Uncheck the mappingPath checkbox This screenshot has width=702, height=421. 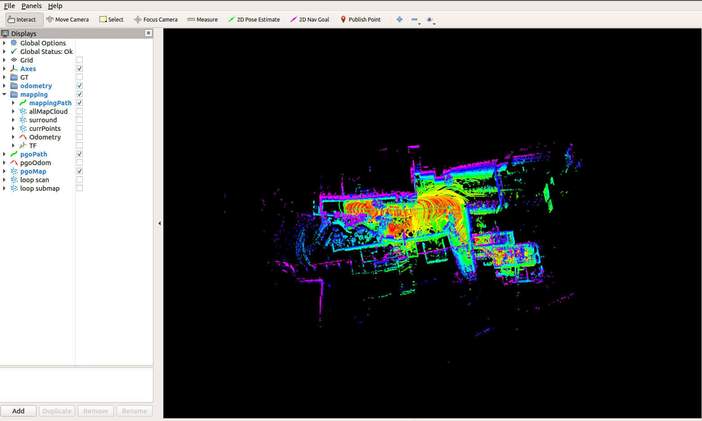point(80,103)
